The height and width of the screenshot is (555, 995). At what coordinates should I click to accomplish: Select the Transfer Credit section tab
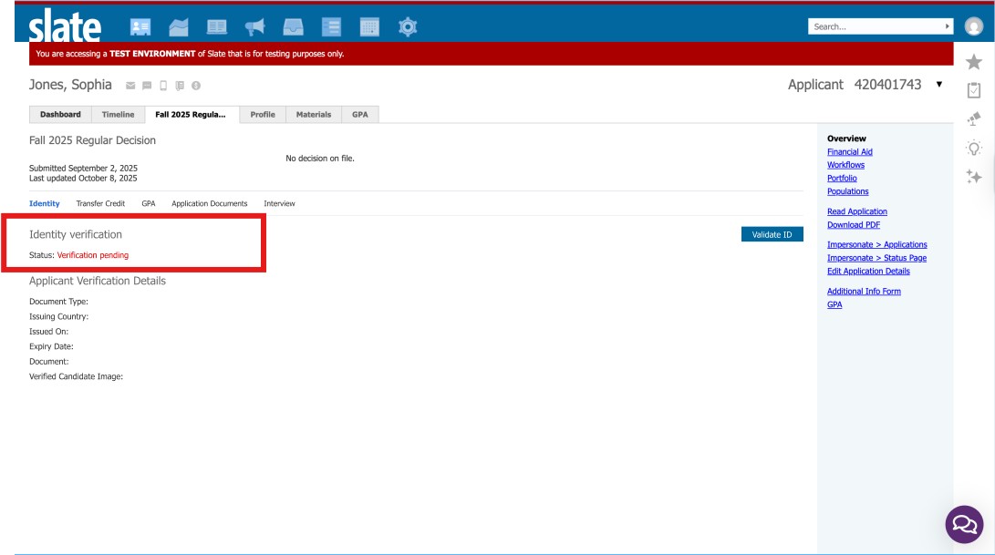click(100, 203)
